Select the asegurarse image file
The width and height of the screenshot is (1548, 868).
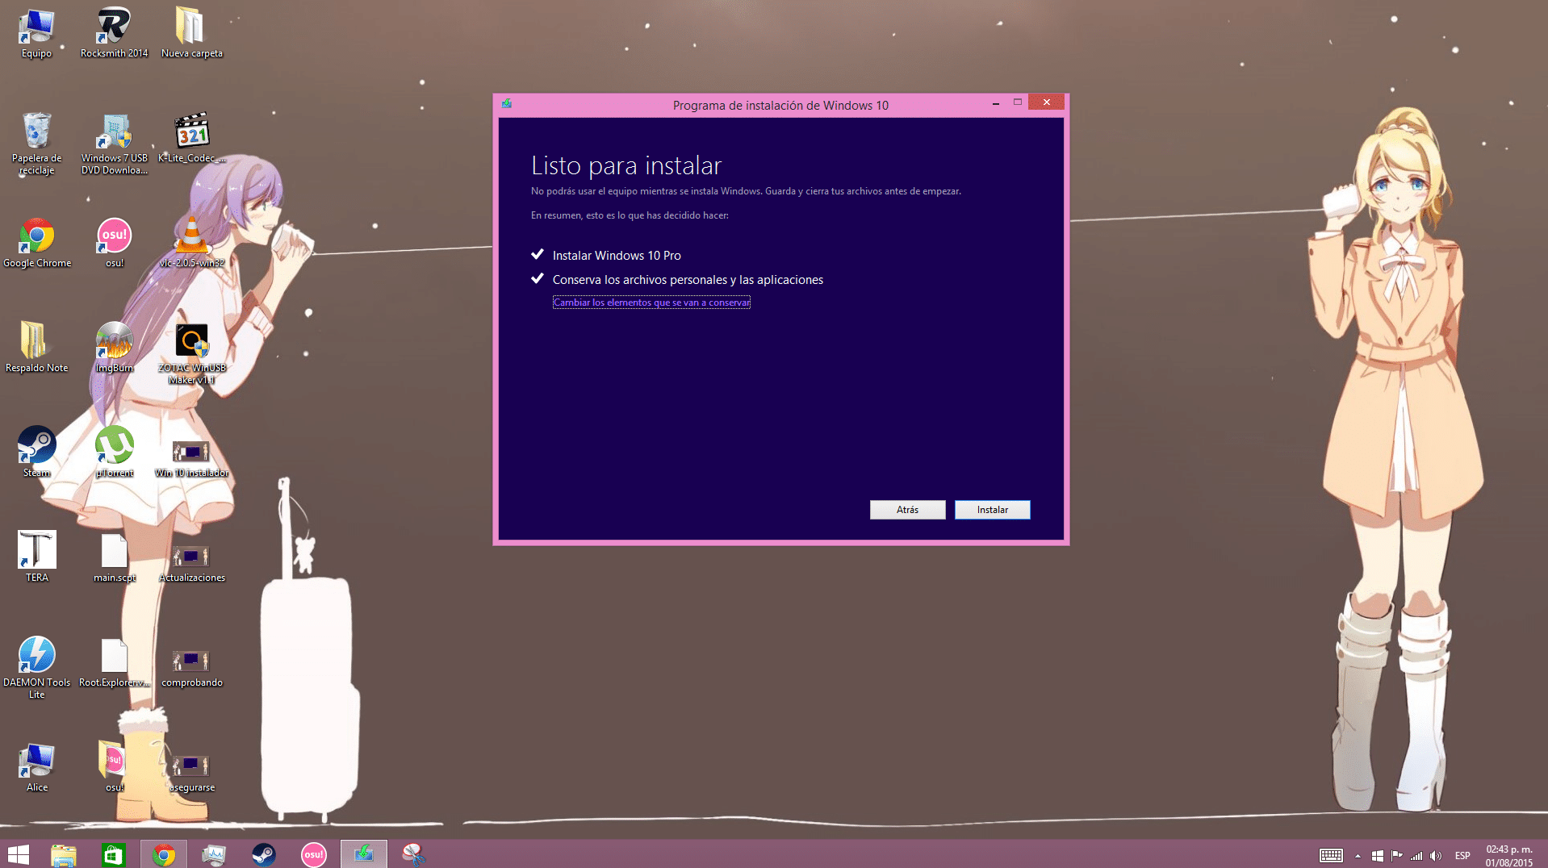click(191, 773)
